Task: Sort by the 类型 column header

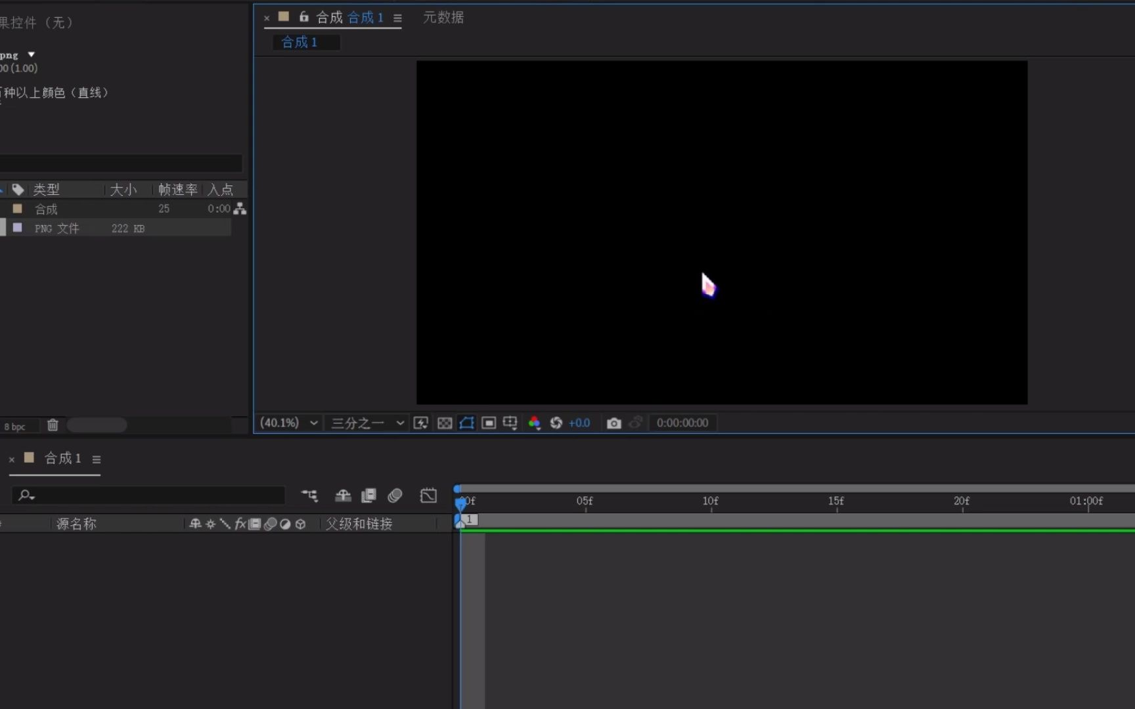Action: [x=46, y=190]
